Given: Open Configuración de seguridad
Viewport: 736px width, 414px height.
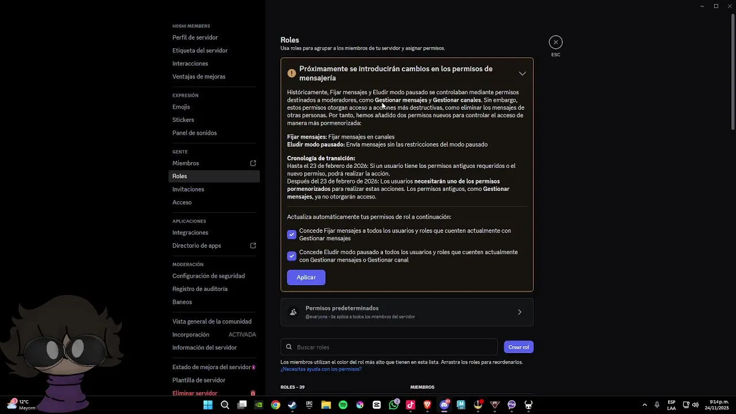Looking at the screenshot, I should 209,276.
